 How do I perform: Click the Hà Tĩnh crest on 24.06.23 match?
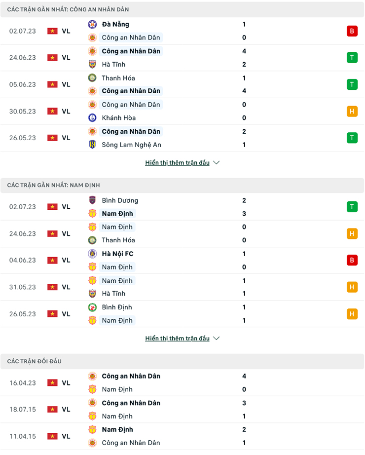pyautogui.click(x=92, y=64)
